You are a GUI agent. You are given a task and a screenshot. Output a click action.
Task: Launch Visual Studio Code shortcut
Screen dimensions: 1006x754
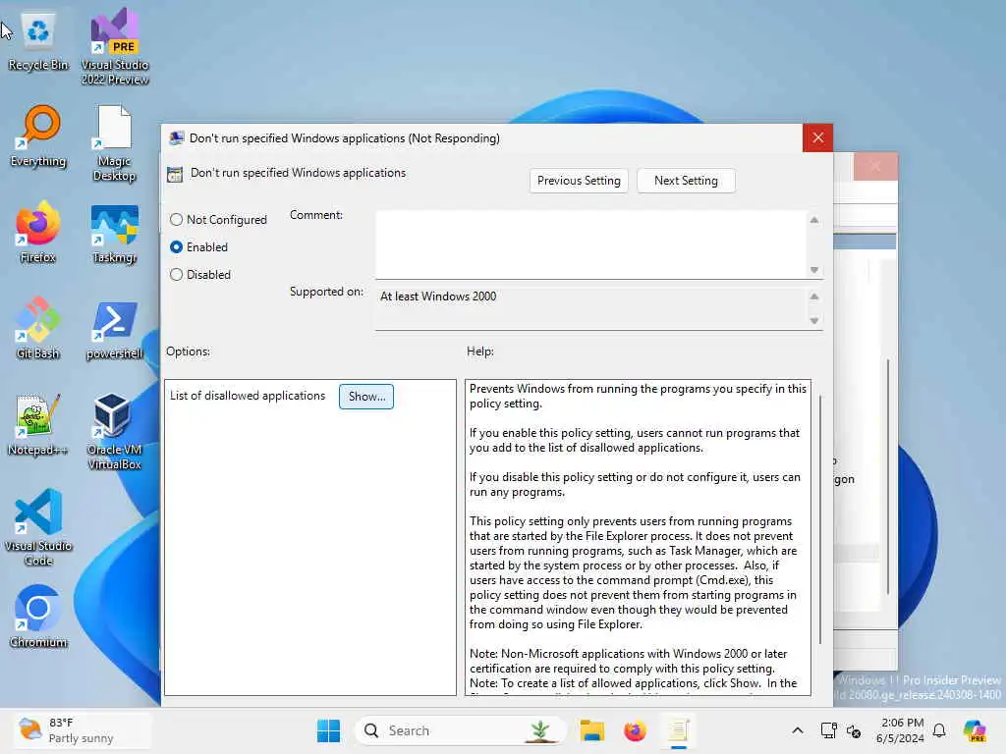[x=38, y=527]
